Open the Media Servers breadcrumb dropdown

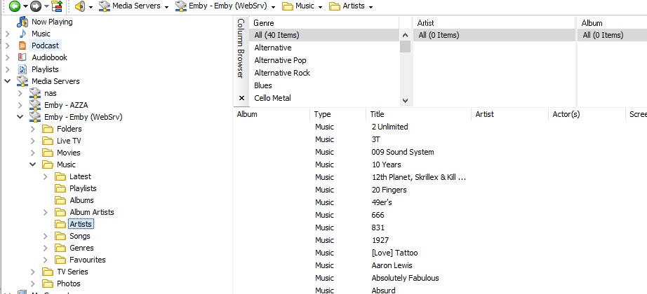[x=166, y=7]
